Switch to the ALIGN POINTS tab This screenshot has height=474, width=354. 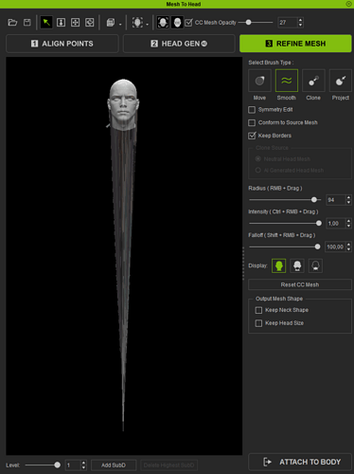(62, 44)
